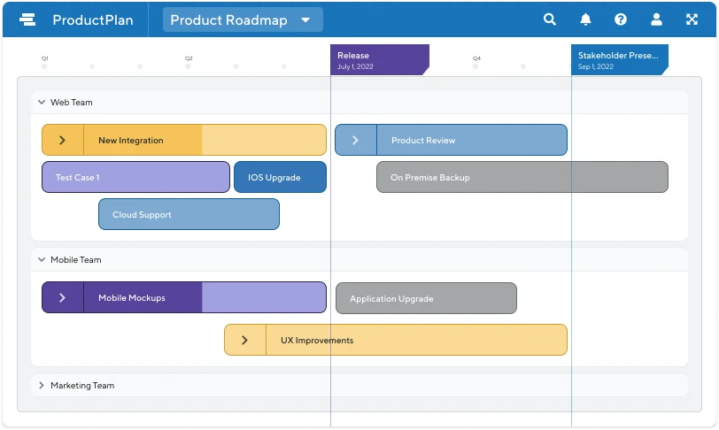Click the search magnifier icon

tap(549, 19)
